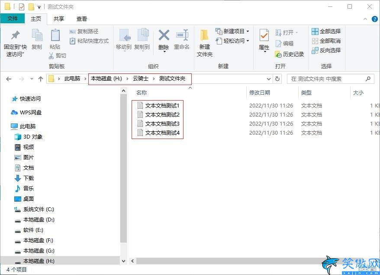Go back with the left arrow
Screen dimensions: 380x275
pyautogui.click(x=9, y=79)
